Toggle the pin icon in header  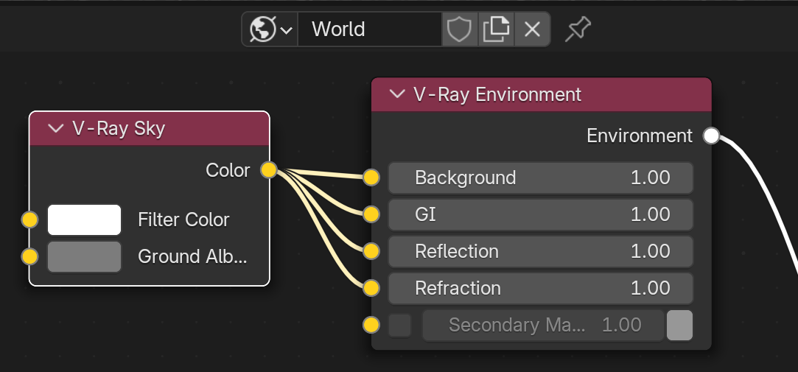[578, 29]
